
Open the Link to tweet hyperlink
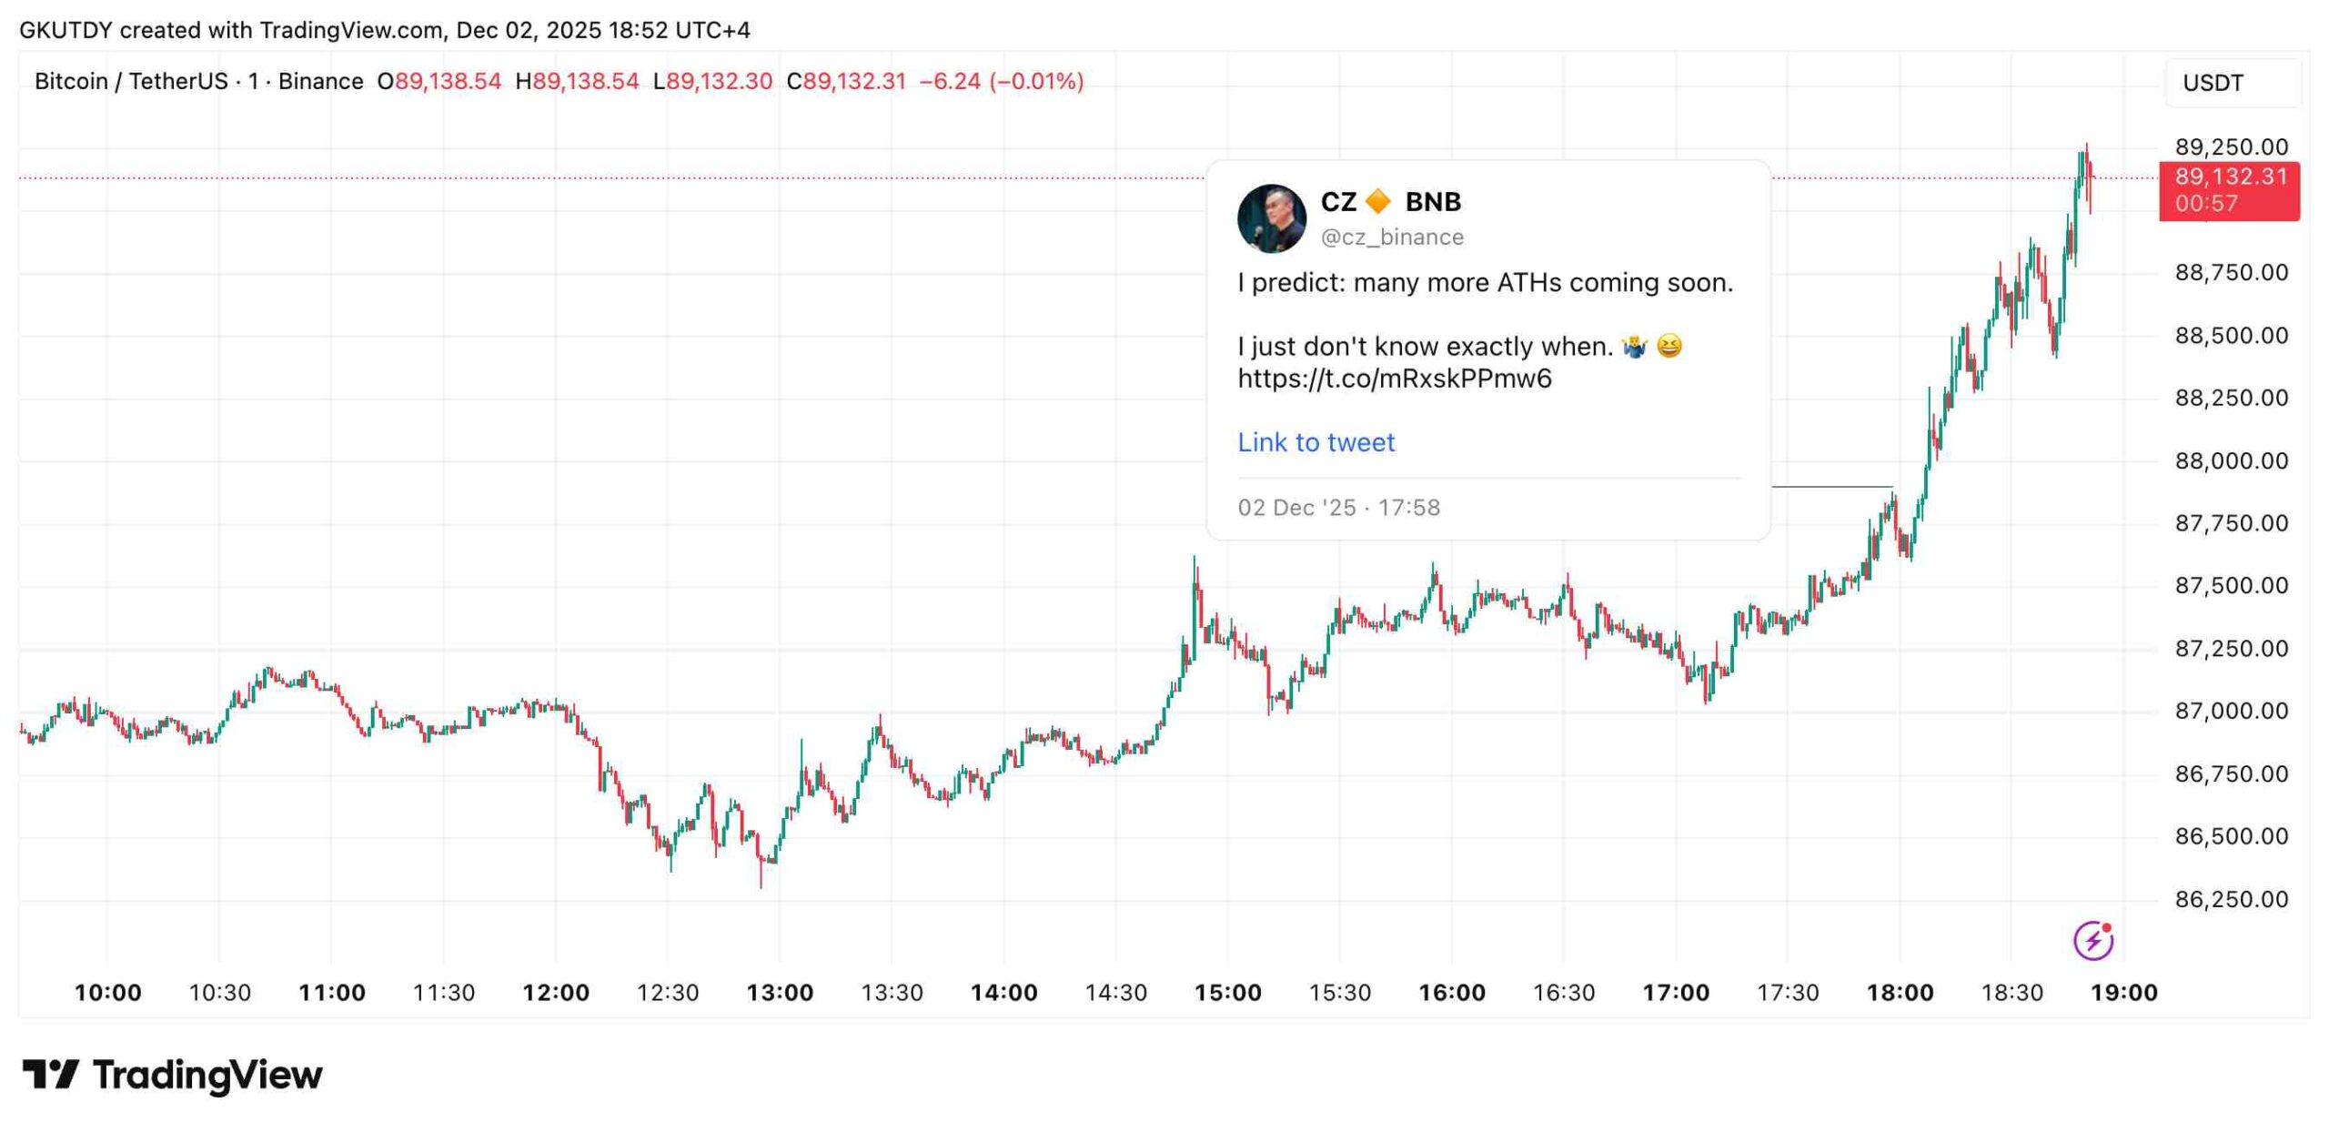coord(1315,442)
